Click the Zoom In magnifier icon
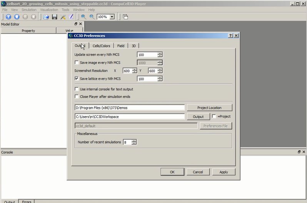The height and width of the screenshot is (203, 307). pos(83,17)
